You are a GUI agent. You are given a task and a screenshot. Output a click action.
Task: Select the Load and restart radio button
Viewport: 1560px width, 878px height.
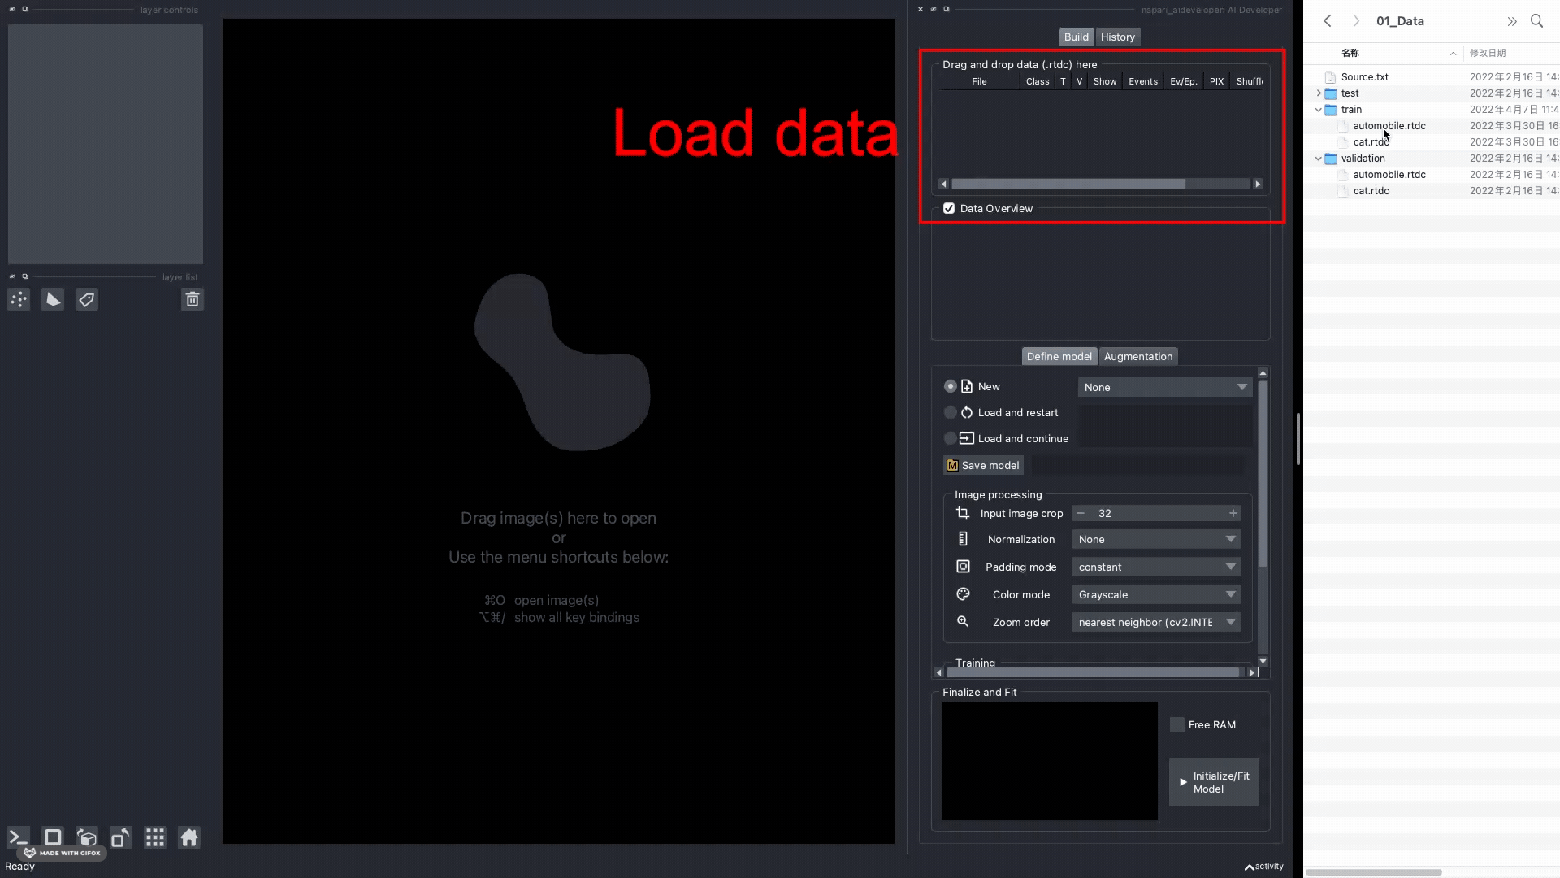949,411
